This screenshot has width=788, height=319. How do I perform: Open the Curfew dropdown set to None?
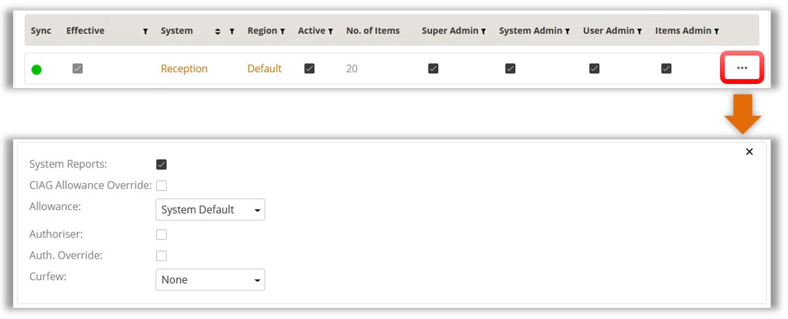pyautogui.click(x=210, y=279)
